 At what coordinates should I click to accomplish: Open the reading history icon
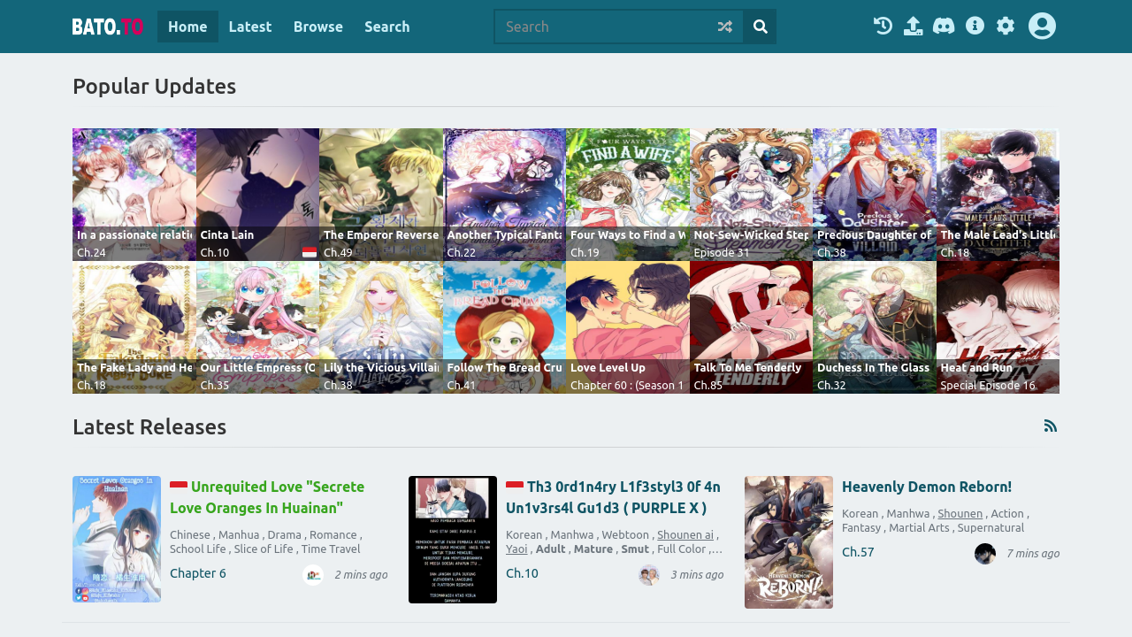(883, 26)
